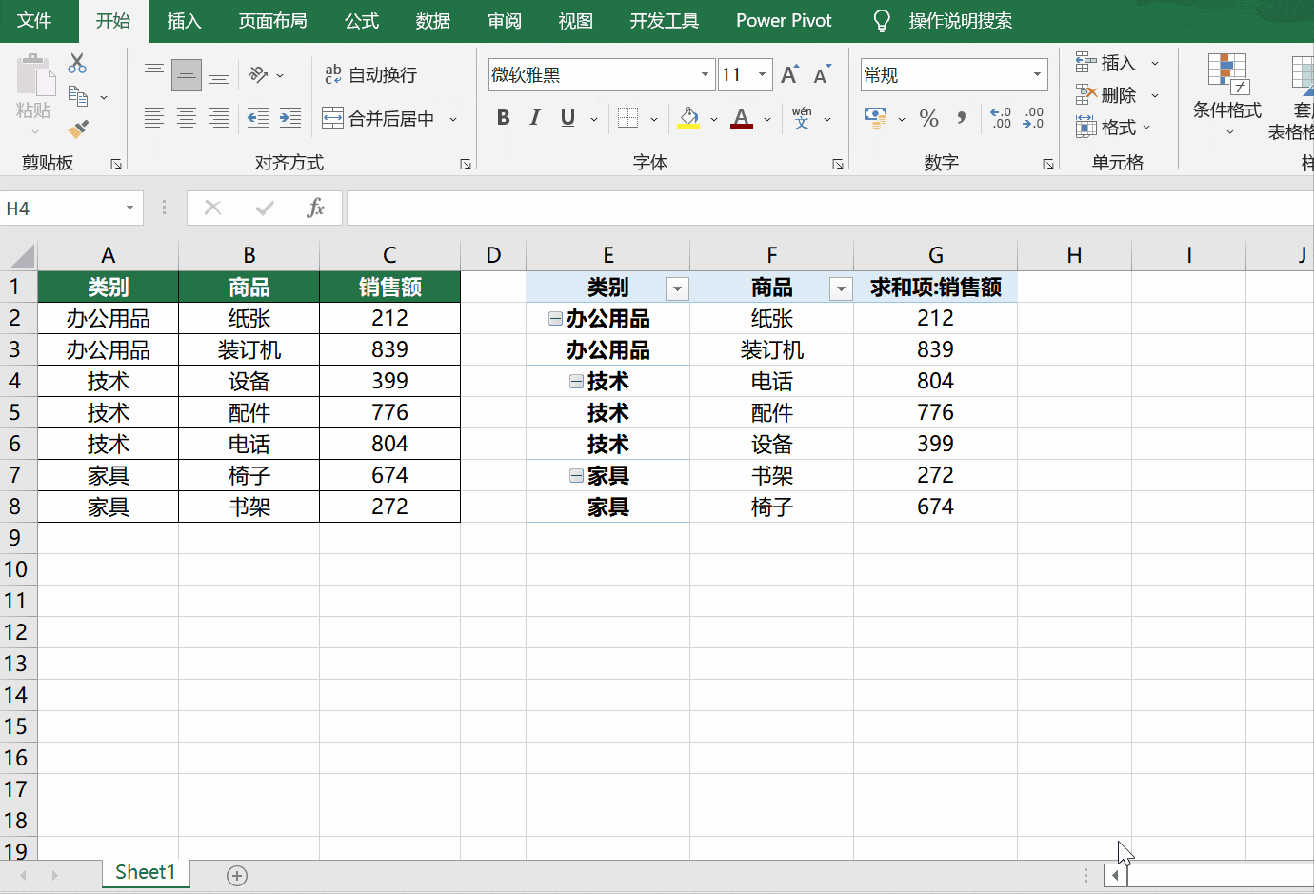Open text orientation options
This screenshot has width=1314, height=894.
pyautogui.click(x=266, y=74)
